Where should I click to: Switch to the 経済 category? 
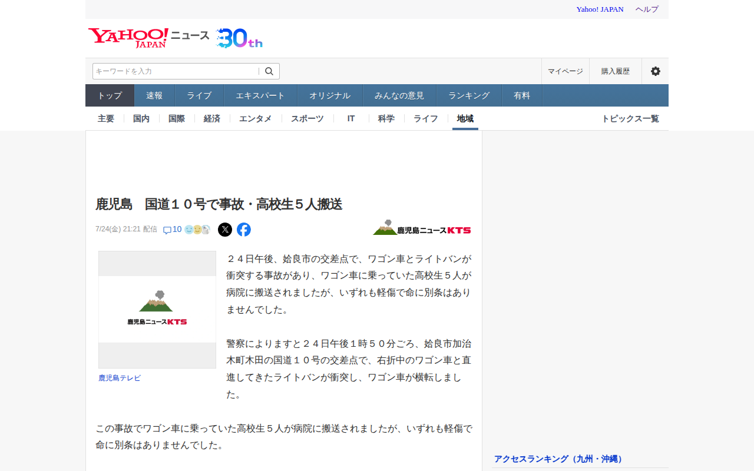click(x=212, y=118)
